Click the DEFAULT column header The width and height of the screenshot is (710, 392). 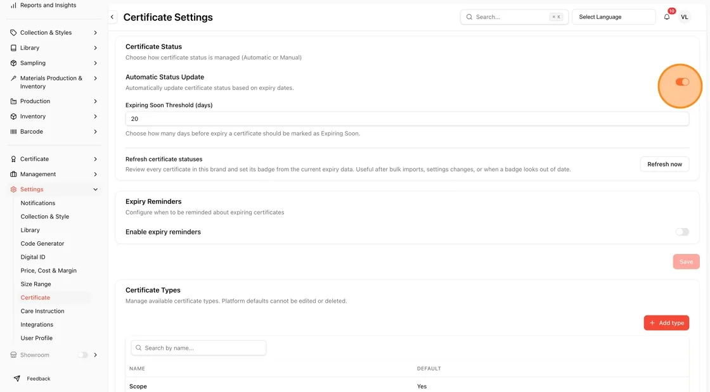tap(429, 369)
